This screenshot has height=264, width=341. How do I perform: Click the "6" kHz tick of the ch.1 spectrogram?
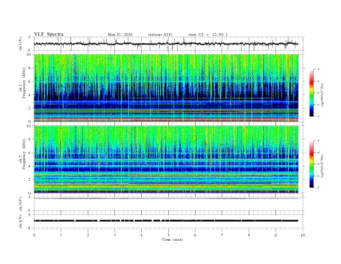pyautogui.click(x=30, y=82)
